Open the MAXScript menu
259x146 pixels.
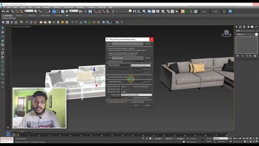tap(102, 7)
